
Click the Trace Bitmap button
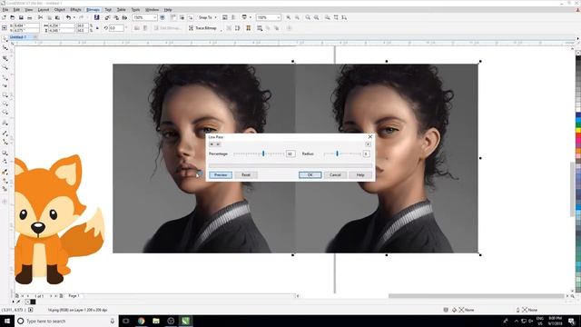pyautogui.click(x=202, y=28)
